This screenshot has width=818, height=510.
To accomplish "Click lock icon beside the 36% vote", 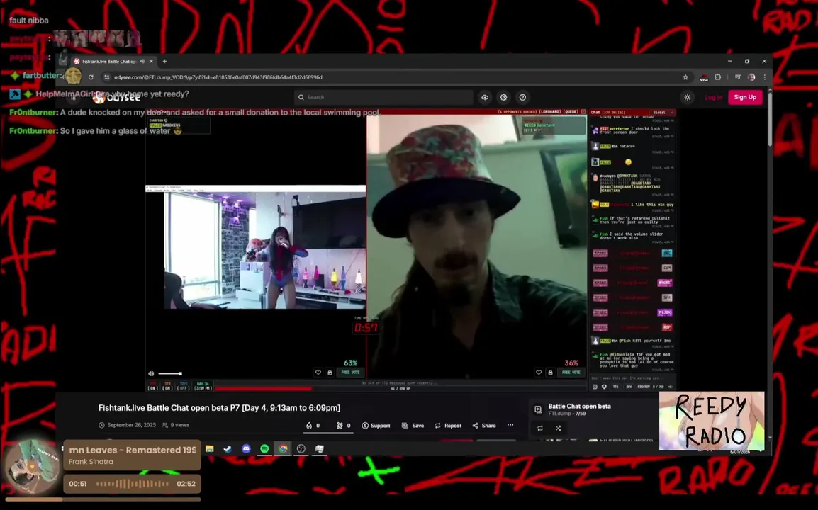I will pyautogui.click(x=550, y=373).
